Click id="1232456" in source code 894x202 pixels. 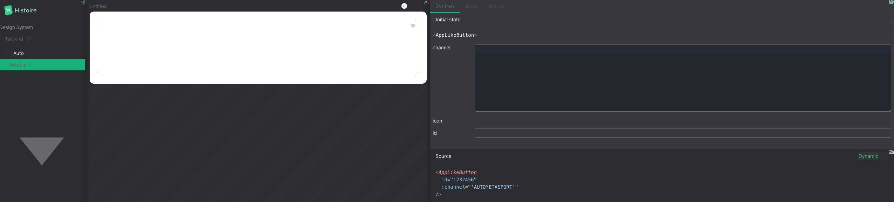tap(459, 180)
